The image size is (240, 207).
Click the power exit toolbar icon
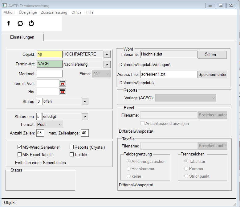(x=31, y=23)
